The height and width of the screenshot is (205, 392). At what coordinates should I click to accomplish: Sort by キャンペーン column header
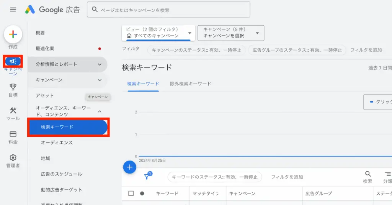tap(242, 194)
